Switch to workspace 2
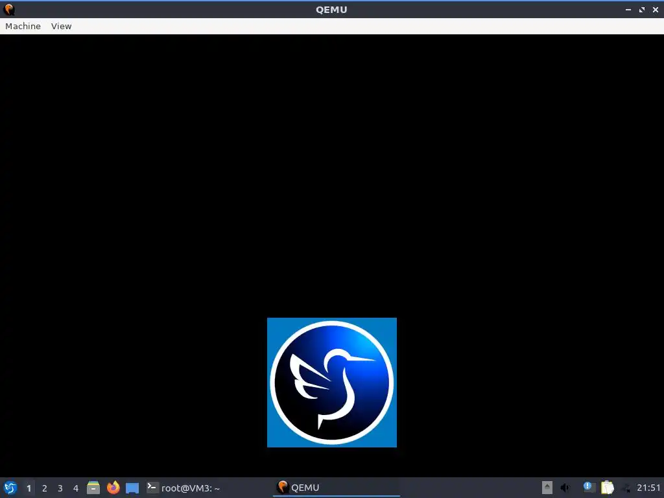 (x=45, y=488)
